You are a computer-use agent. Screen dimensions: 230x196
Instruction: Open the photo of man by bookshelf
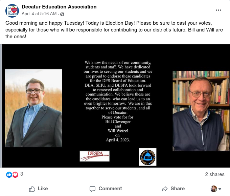click(x=201, y=111)
